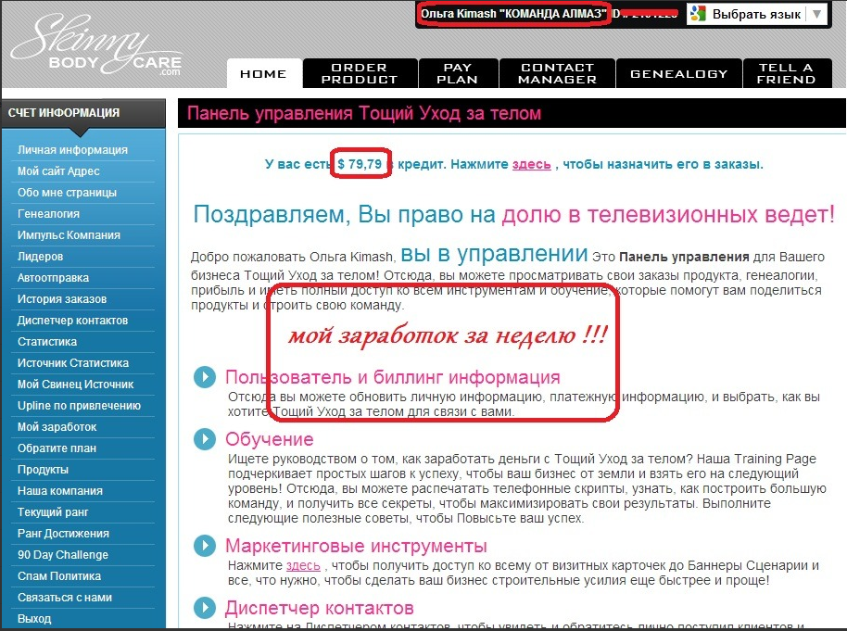Click Связаться с нами link
The image size is (847, 631).
click(64, 598)
